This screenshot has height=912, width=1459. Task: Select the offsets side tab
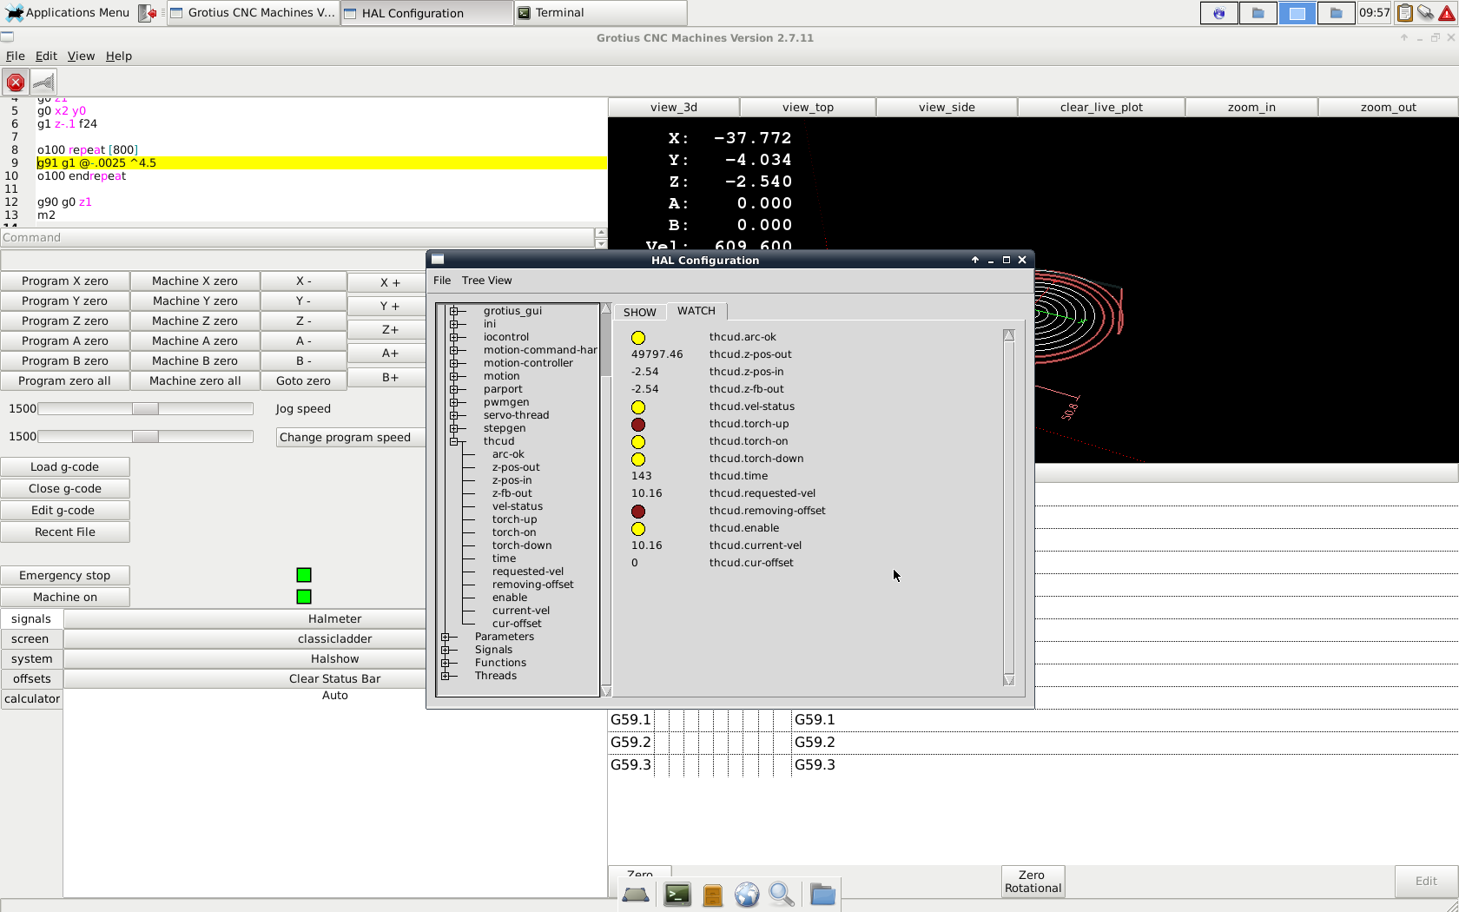(x=32, y=679)
